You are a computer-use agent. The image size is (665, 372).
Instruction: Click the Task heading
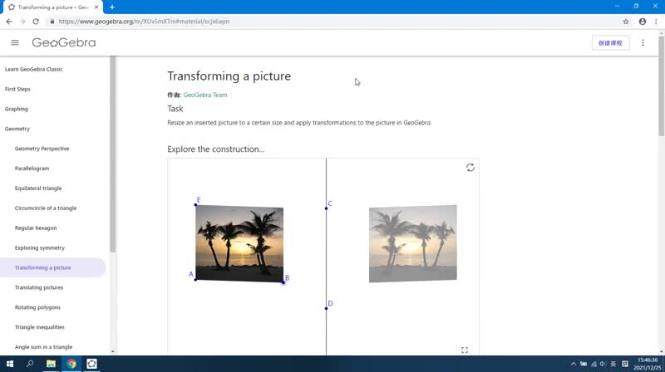175,109
